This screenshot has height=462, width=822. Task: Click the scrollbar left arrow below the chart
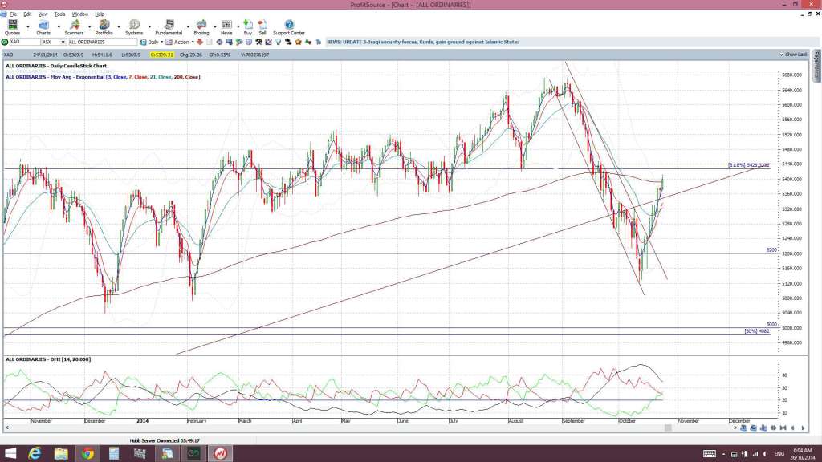click(6, 428)
